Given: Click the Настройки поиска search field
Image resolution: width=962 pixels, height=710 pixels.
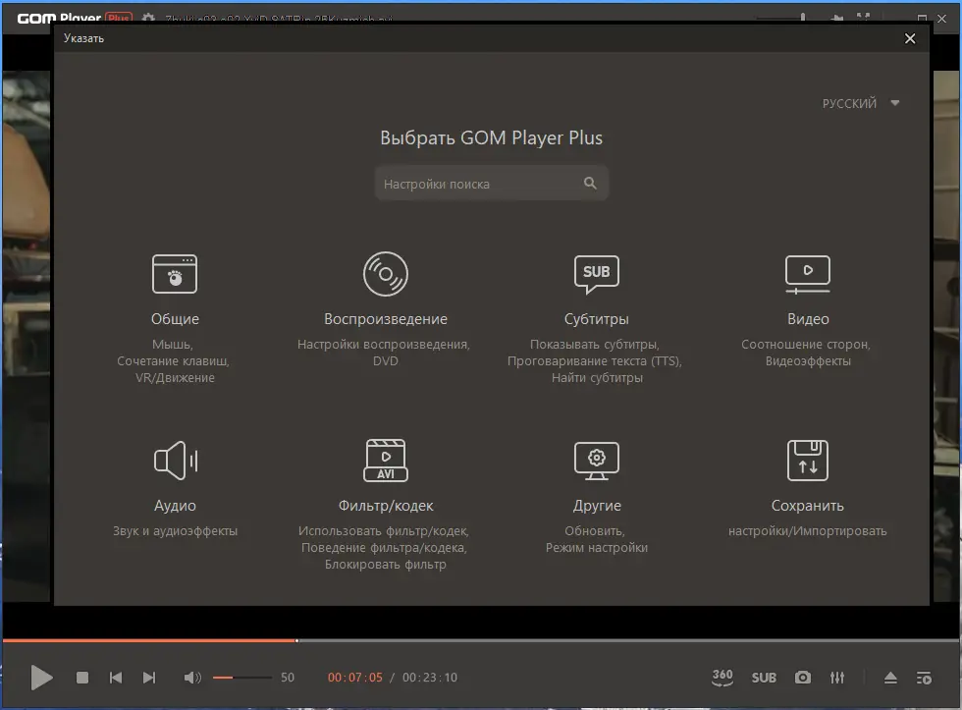Looking at the screenshot, I should pyautogui.click(x=492, y=183).
